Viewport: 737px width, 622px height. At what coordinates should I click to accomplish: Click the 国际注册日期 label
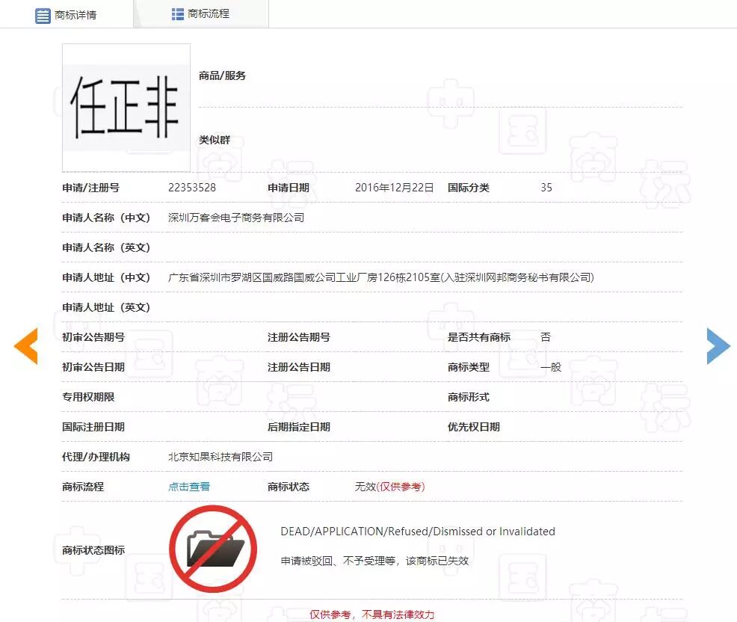[x=93, y=427]
